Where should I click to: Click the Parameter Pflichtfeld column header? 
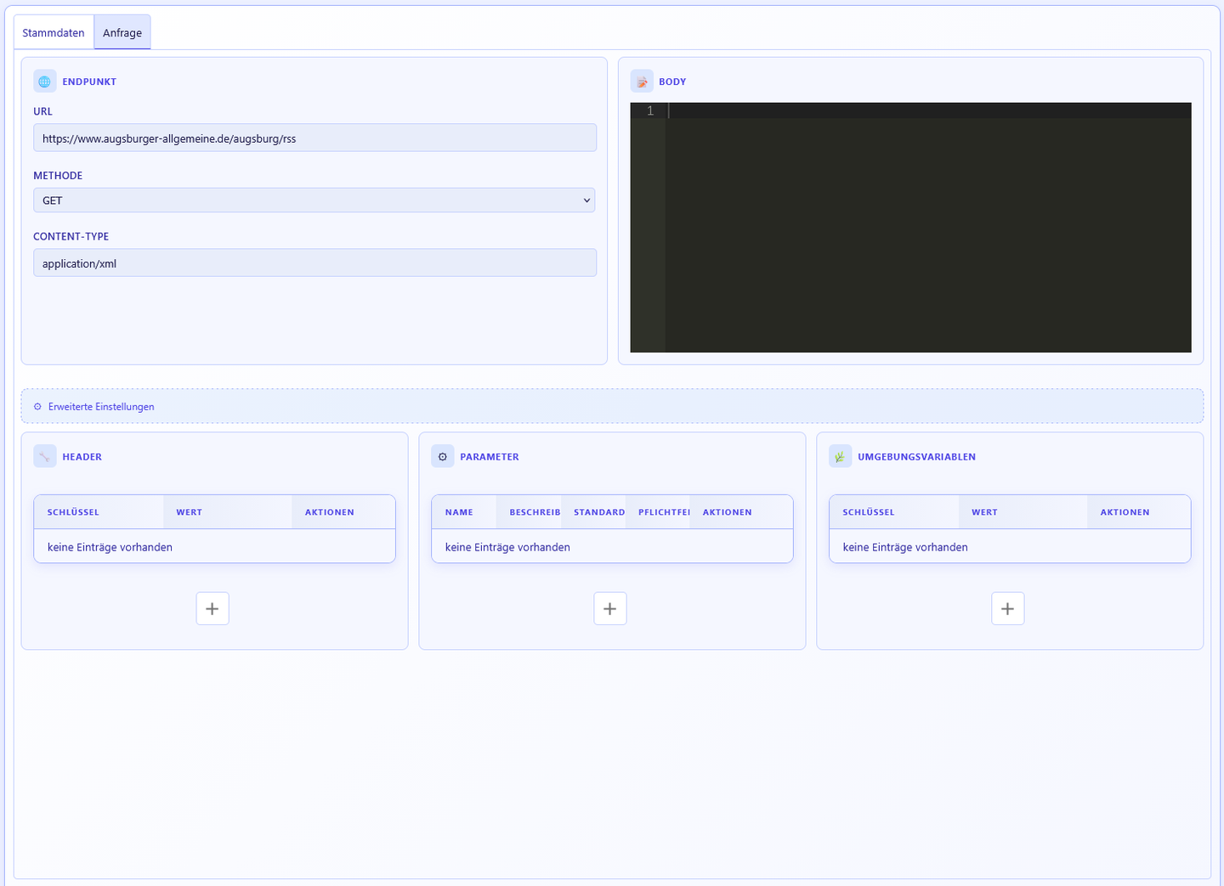click(658, 512)
